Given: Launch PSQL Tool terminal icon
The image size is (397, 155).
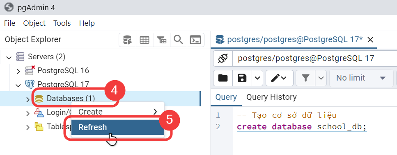Looking at the screenshot, I should click(195, 40).
